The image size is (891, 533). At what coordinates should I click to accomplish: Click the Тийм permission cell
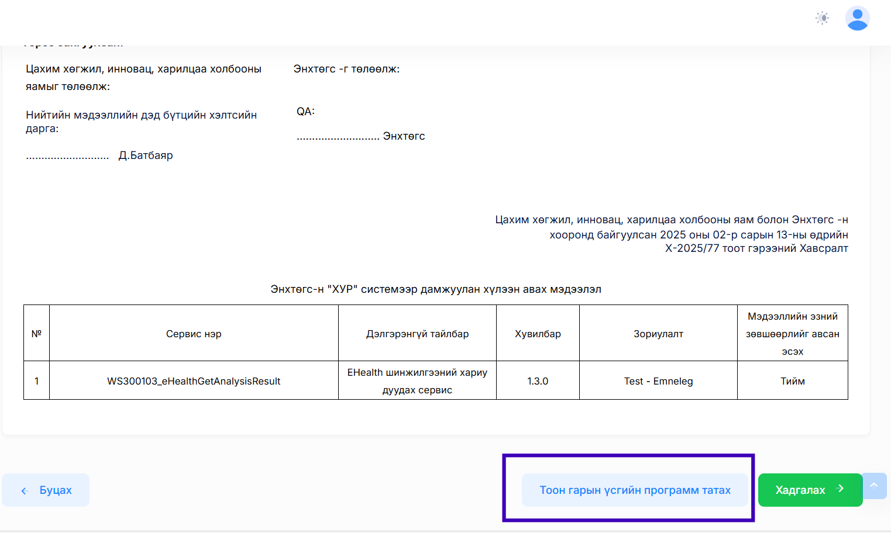[x=792, y=381]
